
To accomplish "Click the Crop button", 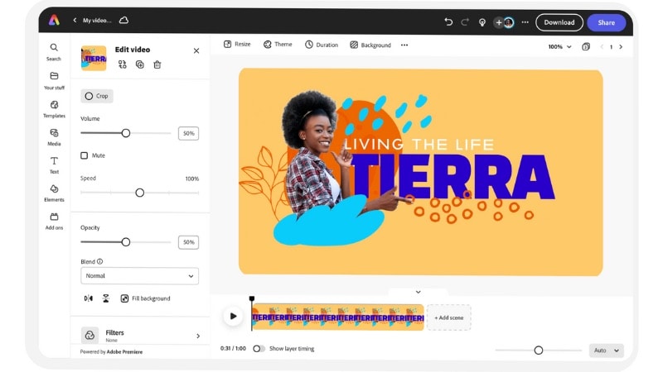I will pos(97,96).
